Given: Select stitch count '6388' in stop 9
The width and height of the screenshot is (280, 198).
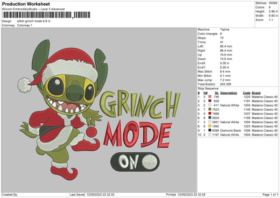Looking at the screenshot, I should coord(216,130).
